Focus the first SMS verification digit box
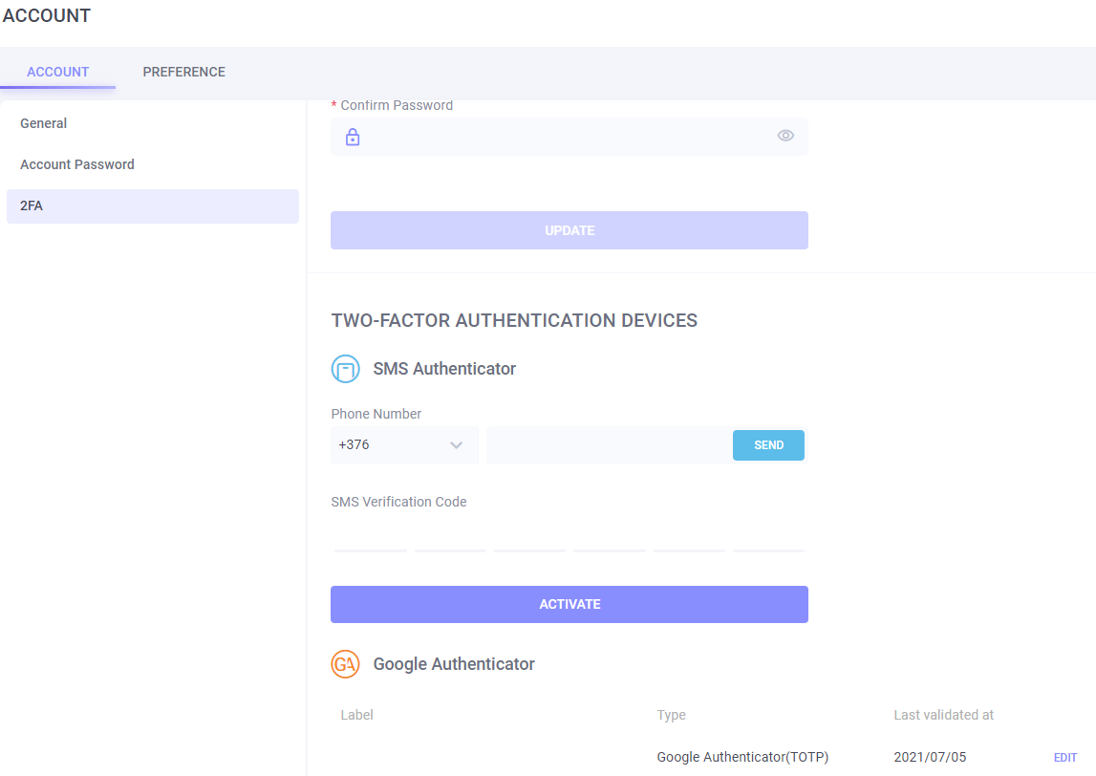Viewport: 1096px width, 776px height. 371,537
